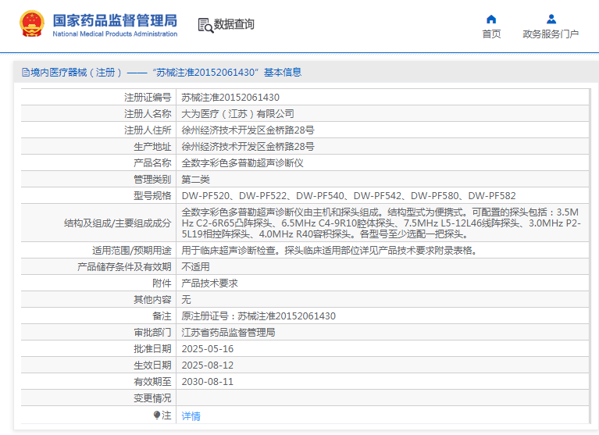Click the expiry date 2030-08-11

pos(207,382)
